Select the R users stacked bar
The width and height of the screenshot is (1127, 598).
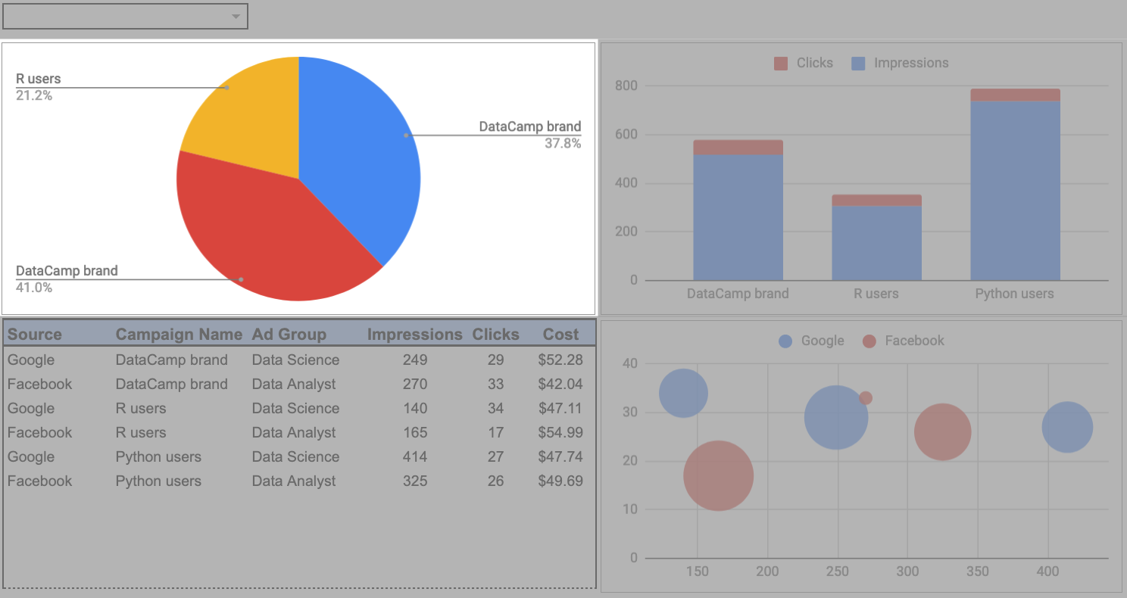tap(876, 238)
